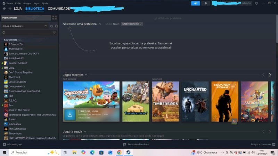
Task: Open File Explorer from the taskbar
Action: (74, 152)
